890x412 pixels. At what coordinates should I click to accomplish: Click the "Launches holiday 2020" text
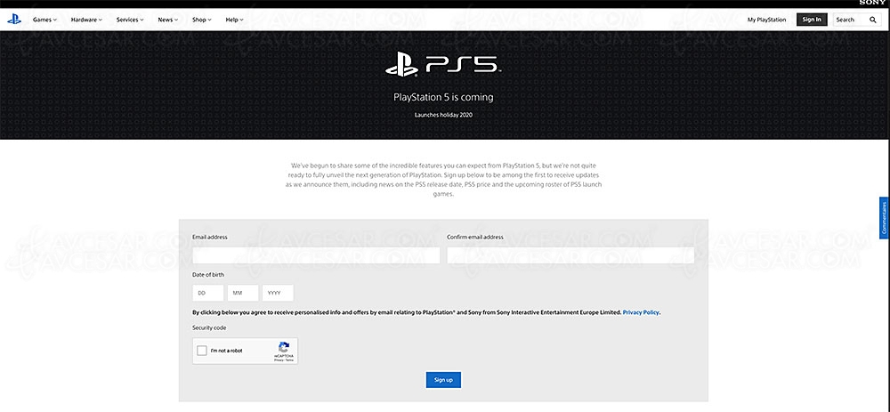[x=443, y=115]
